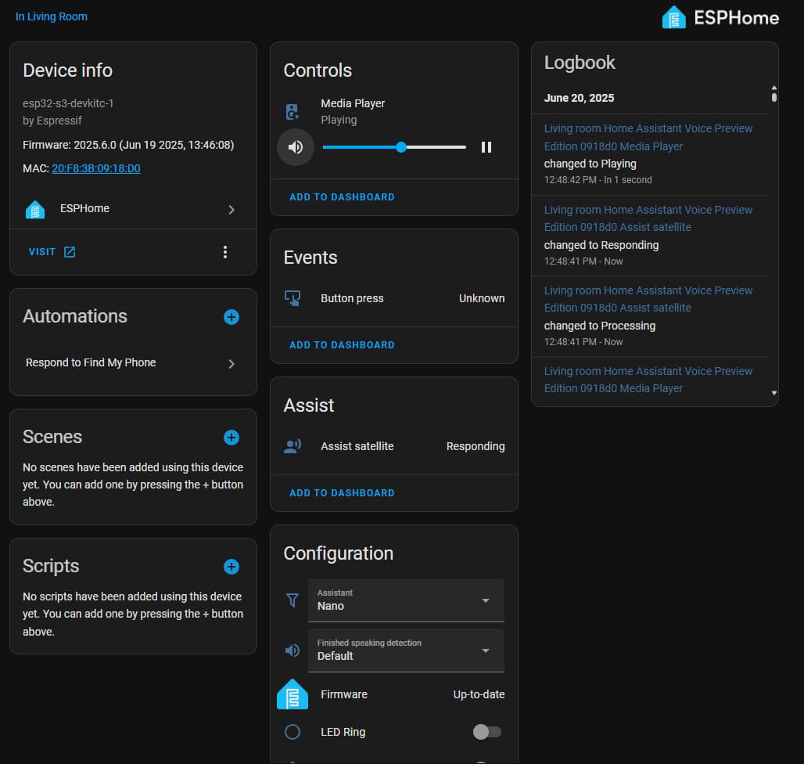Add the Assist card to dashboard
804x764 pixels.
(342, 492)
